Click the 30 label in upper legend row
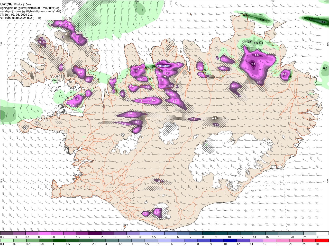329x246 pixels. [318, 237]
